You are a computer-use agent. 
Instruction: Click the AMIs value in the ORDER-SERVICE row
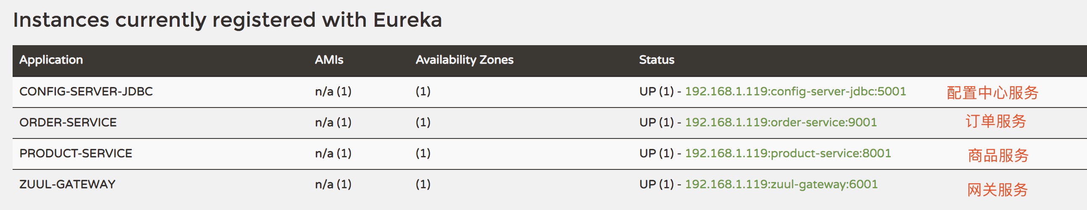tap(333, 123)
